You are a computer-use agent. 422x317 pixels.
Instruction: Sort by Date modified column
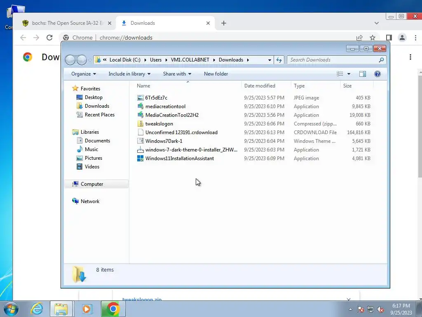pos(260,86)
